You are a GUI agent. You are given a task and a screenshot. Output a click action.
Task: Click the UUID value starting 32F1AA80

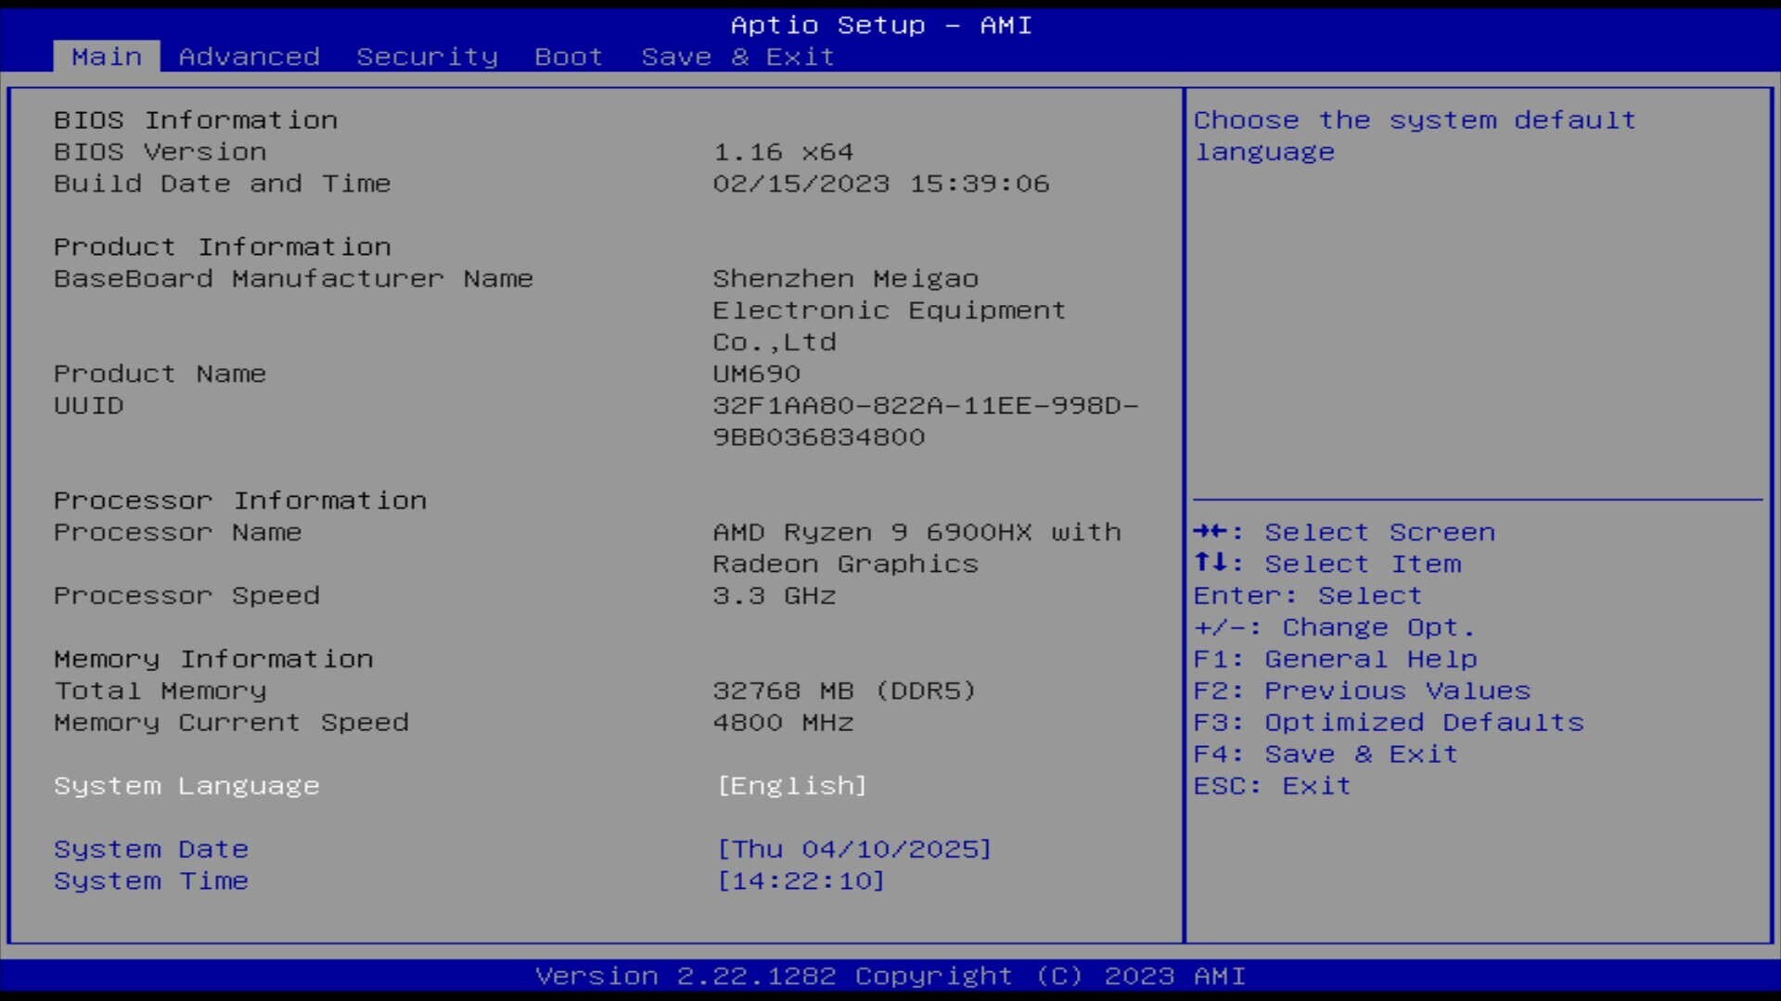point(926,421)
